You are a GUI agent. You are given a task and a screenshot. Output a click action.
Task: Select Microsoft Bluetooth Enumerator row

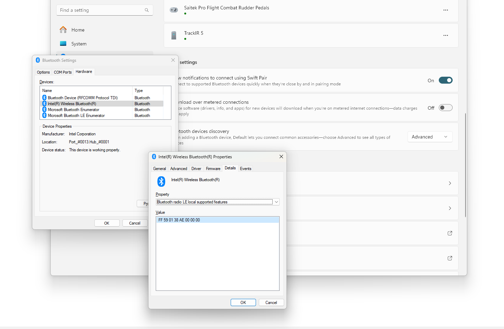pyautogui.click(x=102, y=109)
